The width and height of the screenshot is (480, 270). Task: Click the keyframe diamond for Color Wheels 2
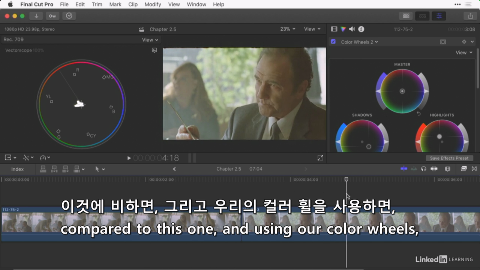click(464, 42)
